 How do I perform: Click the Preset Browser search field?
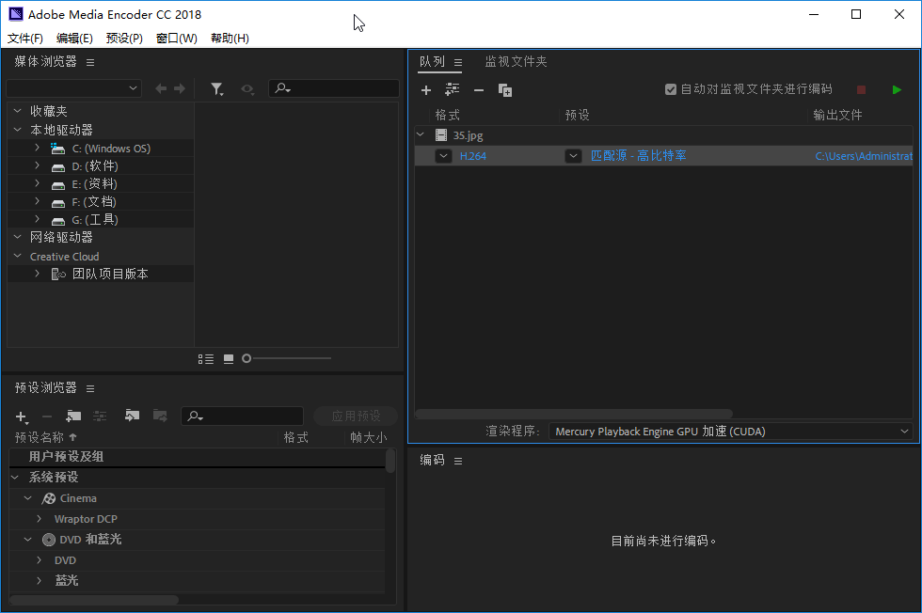point(243,417)
